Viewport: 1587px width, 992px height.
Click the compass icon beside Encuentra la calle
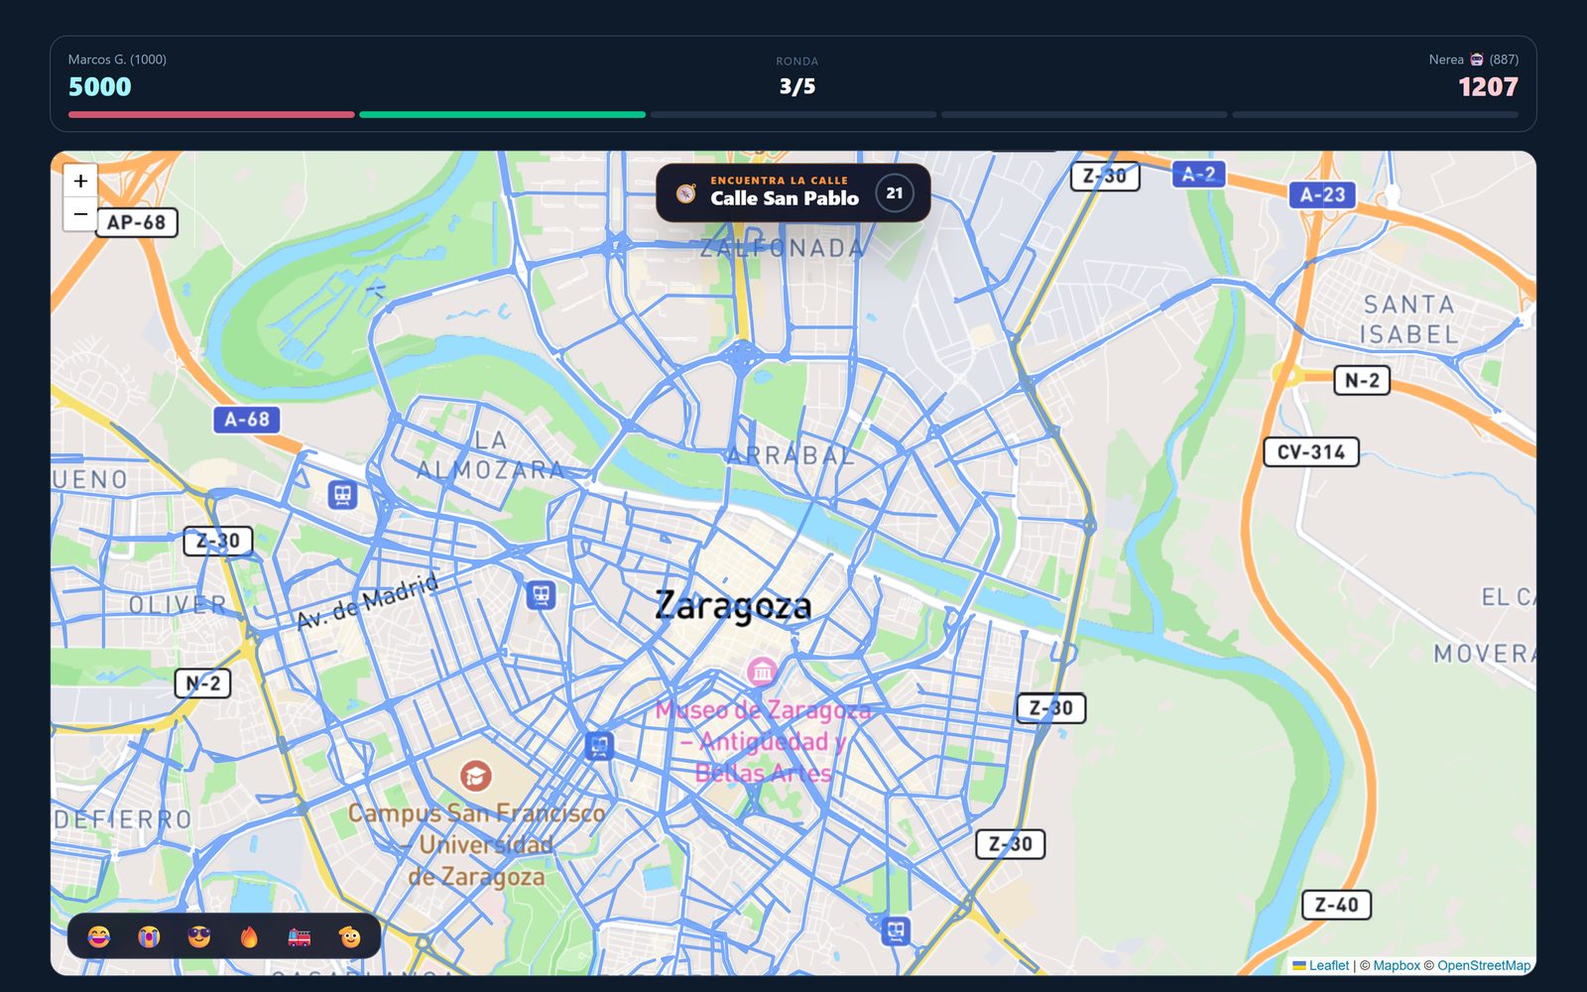[x=686, y=192]
